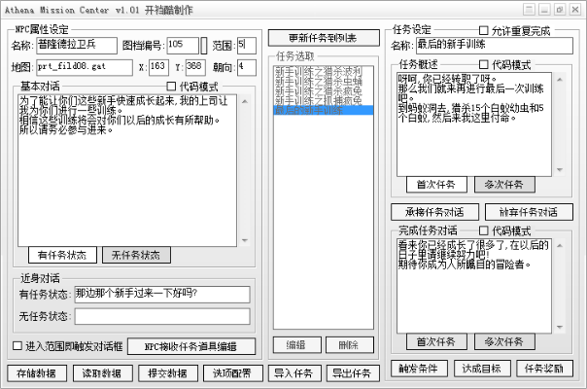587x389 pixels.
Task: Select 首次任务 tab under 完成任务对话
Action: tap(436, 341)
